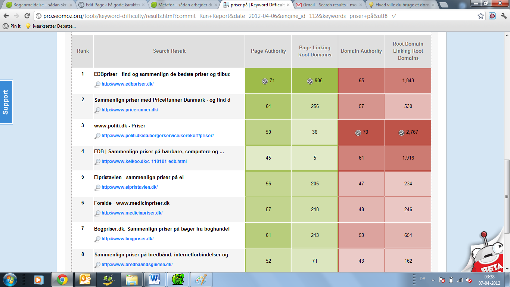Click magnifier icon beside pricerunner.dk link
This screenshot has height=287, width=510.
pyautogui.click(x=97, y=110)
